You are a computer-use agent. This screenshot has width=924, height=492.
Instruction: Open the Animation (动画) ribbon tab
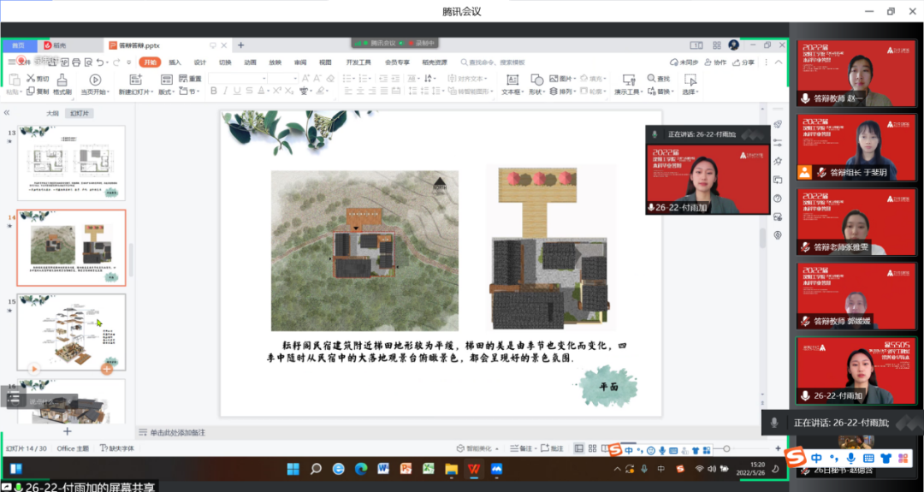[250, 62]
